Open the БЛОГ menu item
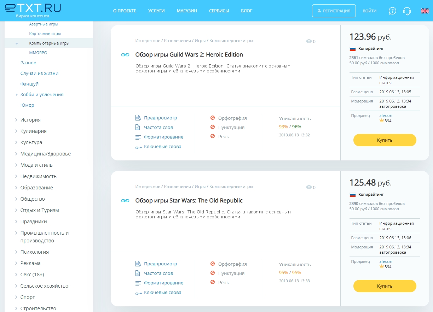The height and width of the screenshot is (312, 433). pyautogui.click(x=247, y=11)
